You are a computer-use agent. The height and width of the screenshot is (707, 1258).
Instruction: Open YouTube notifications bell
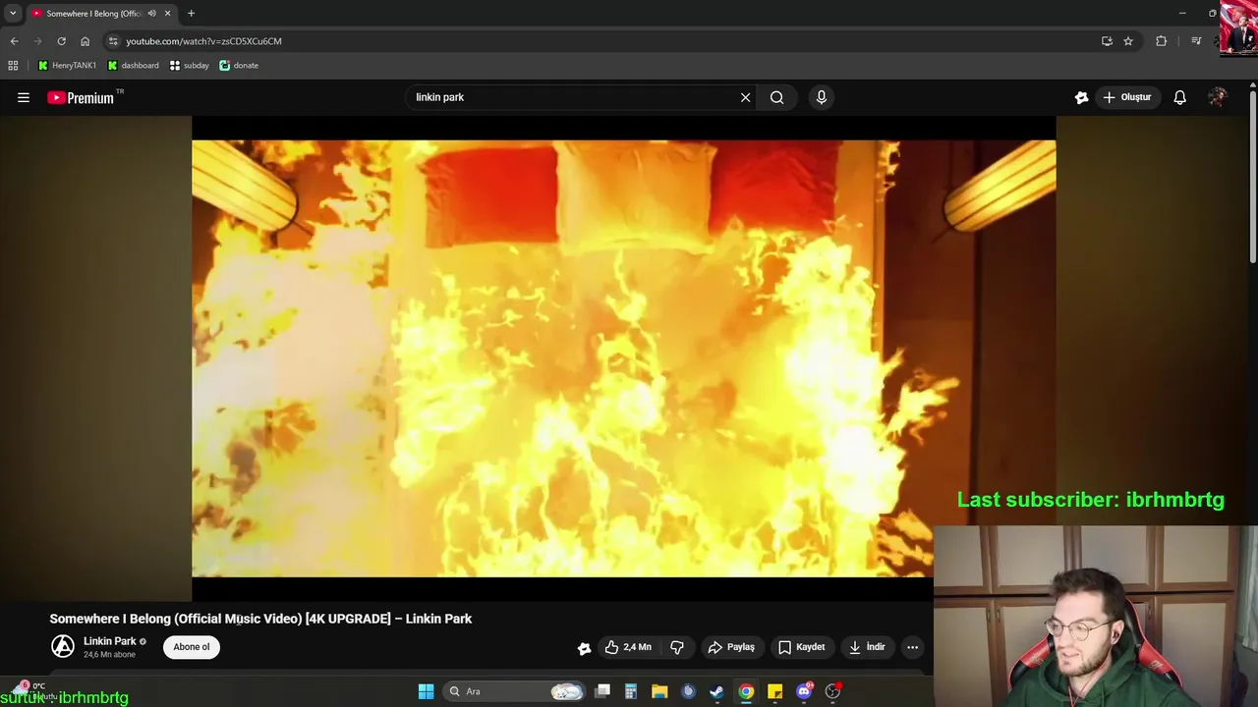pyautogui.click(x=1179, y=97)
